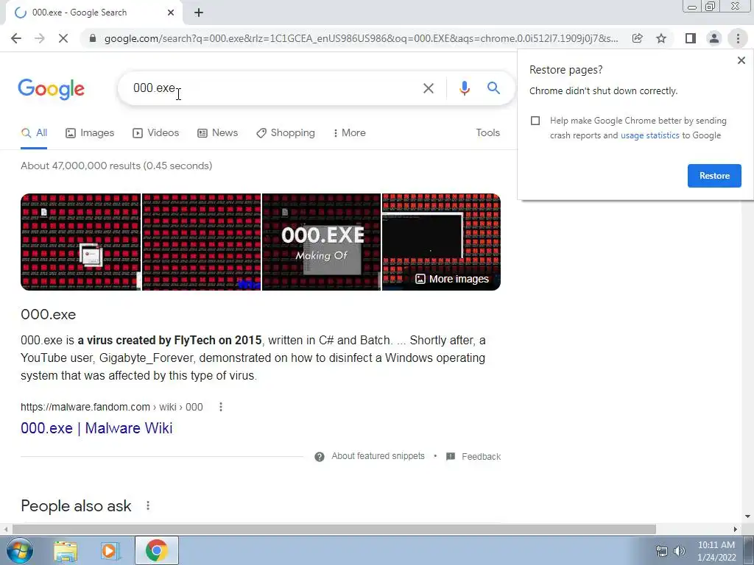This screenshot has height=565, width=754.
Task: Click inside the search input field
Action: point(274,88)
